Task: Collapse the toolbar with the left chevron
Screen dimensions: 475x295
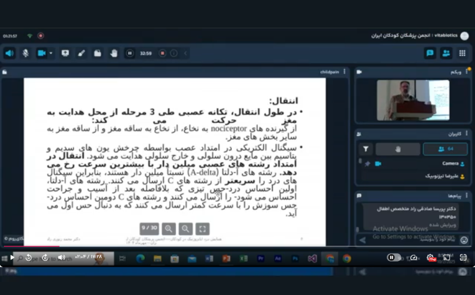Action: coord(185,53)
